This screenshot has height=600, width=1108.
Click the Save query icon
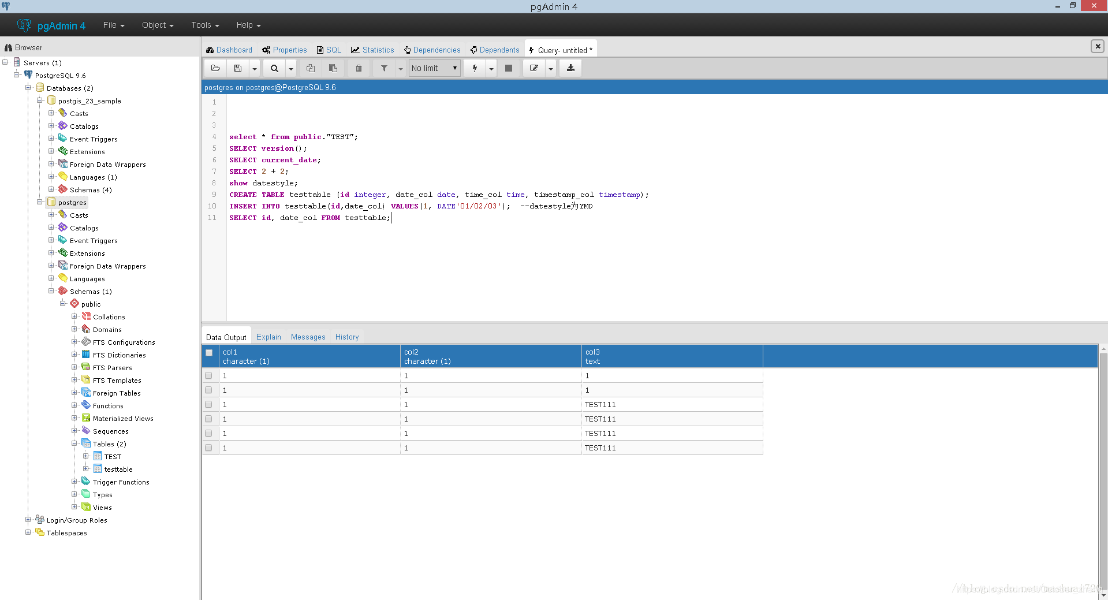pos(238,68)
